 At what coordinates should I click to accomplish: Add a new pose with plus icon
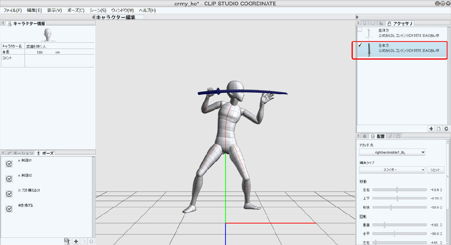[x=76, y=241]
